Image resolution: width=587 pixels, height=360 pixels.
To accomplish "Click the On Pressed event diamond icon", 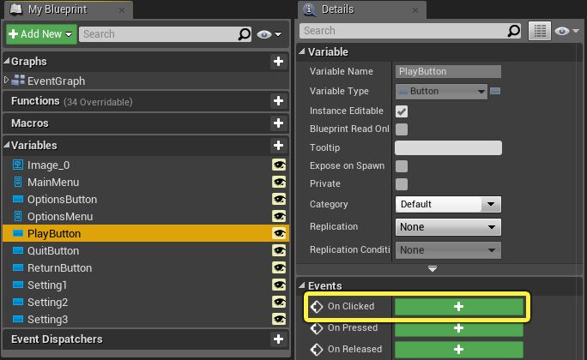I will point(317,328).
